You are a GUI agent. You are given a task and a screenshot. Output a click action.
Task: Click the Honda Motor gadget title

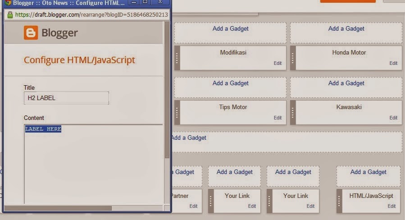pos(349,52)
